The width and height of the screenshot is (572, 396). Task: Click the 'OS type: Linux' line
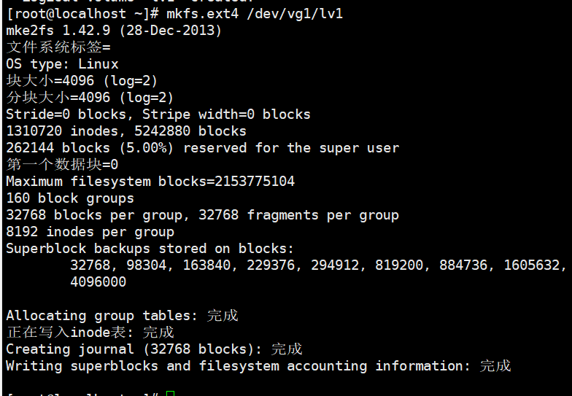click(62, 64)
